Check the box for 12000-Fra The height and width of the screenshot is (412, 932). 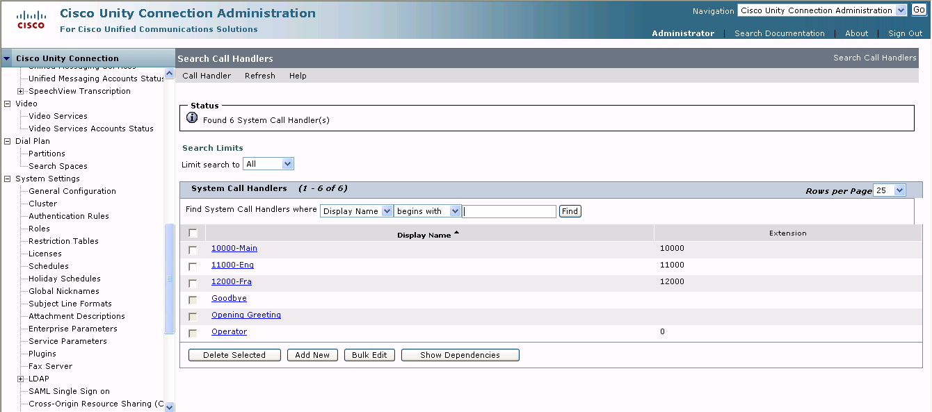click(x=193, y=283)
